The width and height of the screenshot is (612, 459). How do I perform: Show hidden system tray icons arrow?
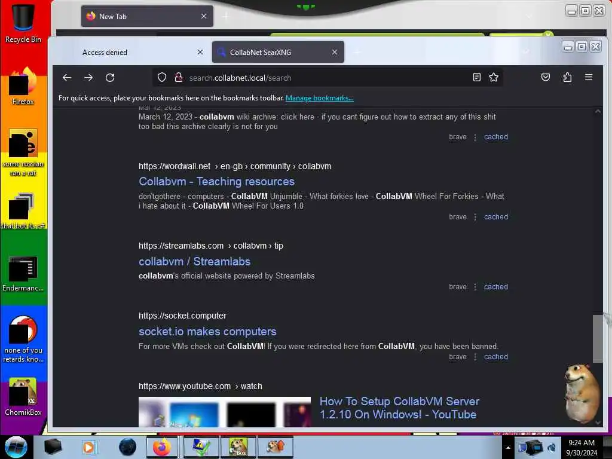(x=508, y=448)
